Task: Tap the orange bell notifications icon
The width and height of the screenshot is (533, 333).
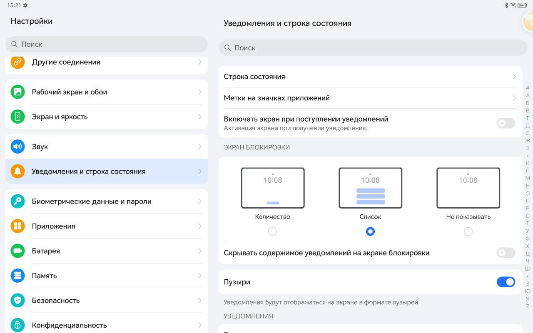Action: click(17, 171)
